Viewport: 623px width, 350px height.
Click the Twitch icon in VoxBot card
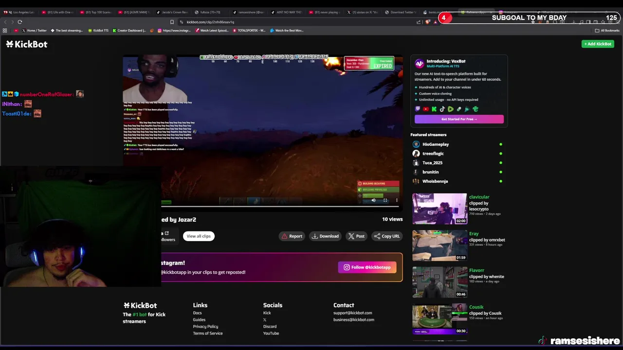(x=418, y=109)
